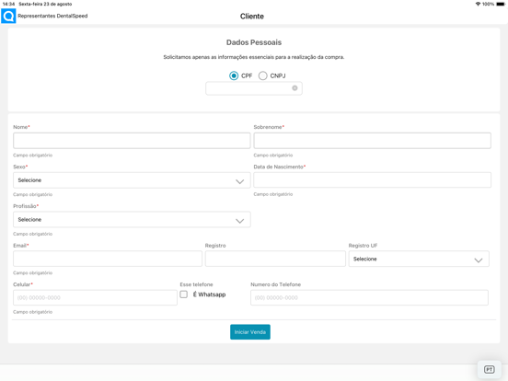Viewport: 508px width, 381px height.
Task: Open the Profissão dropdown
Action: (132, 219)
